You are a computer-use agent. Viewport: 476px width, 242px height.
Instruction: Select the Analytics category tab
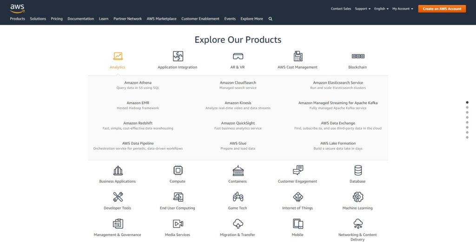click(x=118, y=60)
